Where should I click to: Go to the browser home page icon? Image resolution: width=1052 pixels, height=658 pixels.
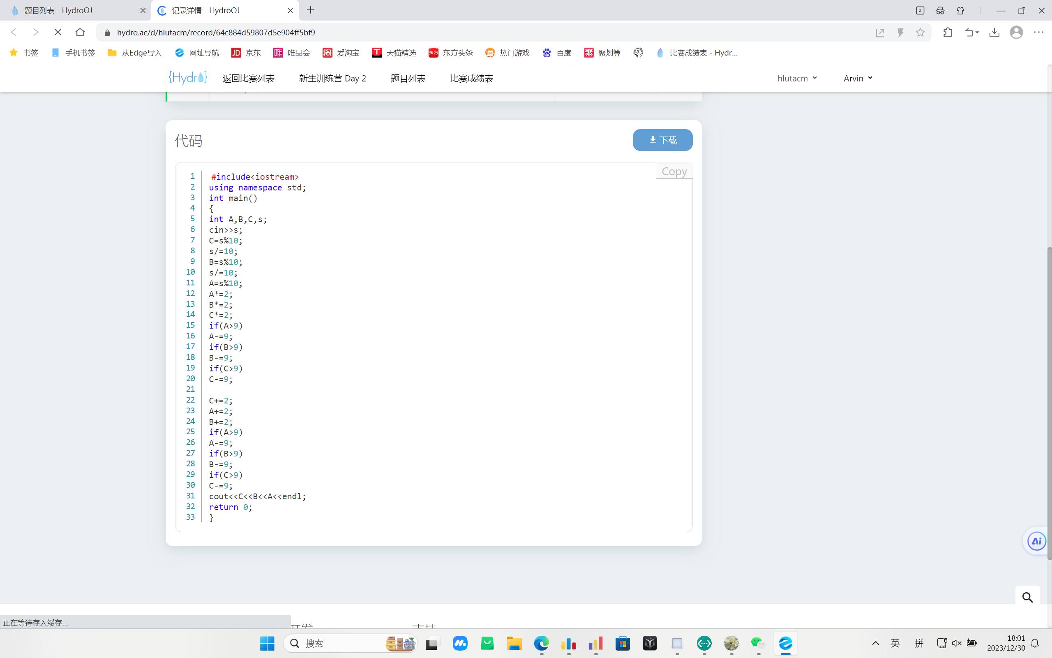click(80, 32)
